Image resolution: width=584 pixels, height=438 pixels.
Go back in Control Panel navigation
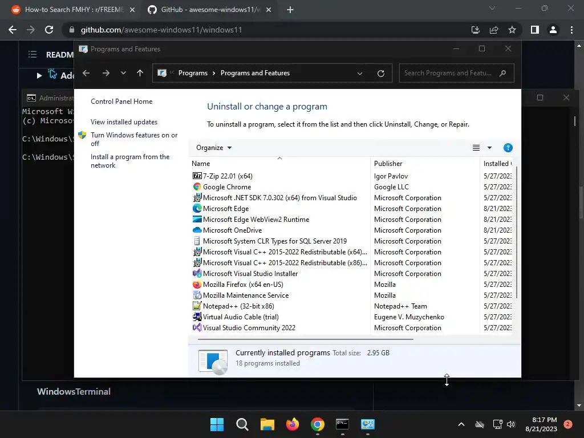tap(86, 73)
